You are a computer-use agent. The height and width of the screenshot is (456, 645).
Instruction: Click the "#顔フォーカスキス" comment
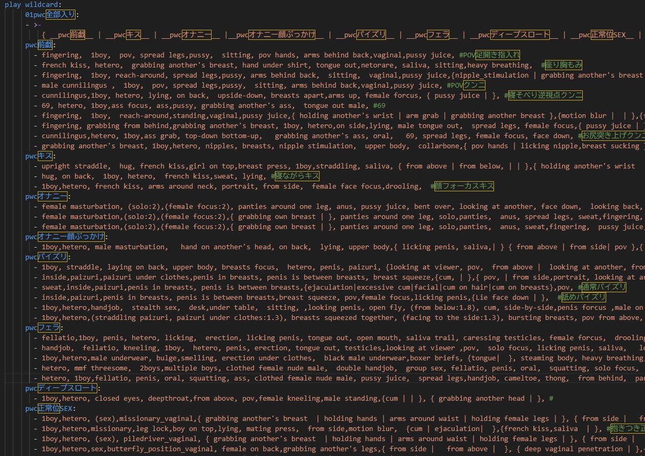click(x=462, y=187)
